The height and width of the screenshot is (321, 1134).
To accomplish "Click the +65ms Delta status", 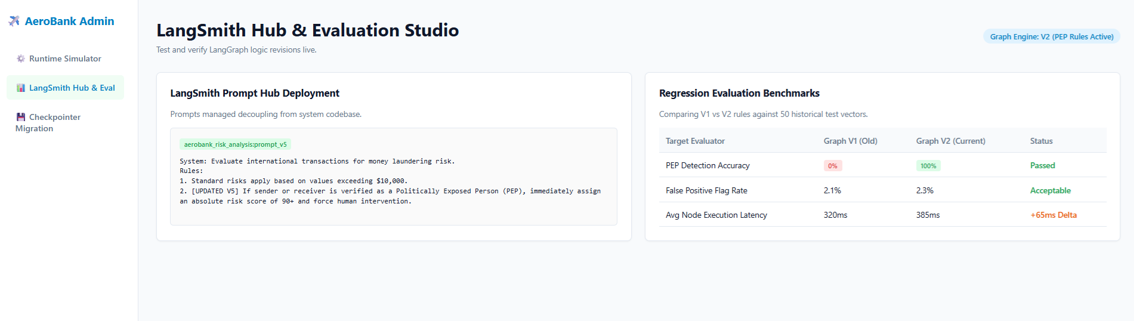I will tap(1053, 215).
